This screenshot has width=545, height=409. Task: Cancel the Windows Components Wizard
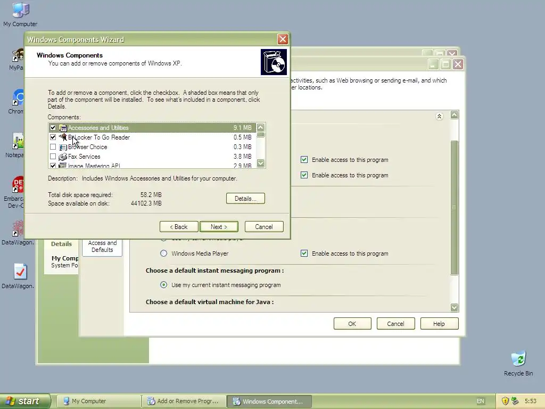pyautogui.click(x=264, y=227)
